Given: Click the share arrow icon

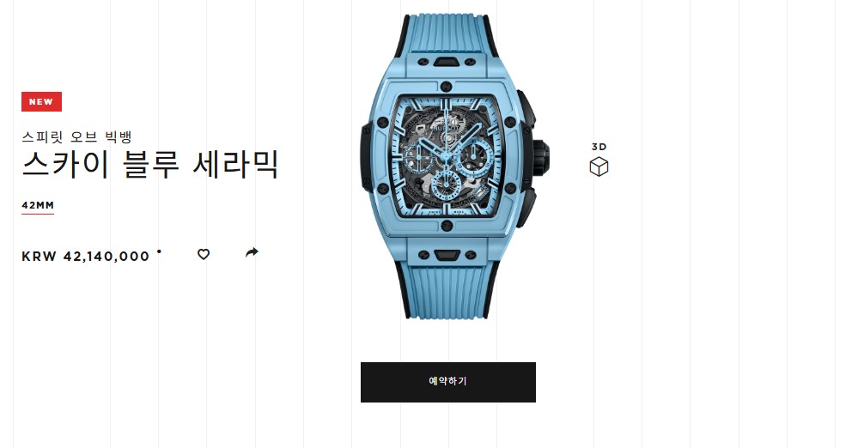Looking at the screenshot, I should 252,252.
